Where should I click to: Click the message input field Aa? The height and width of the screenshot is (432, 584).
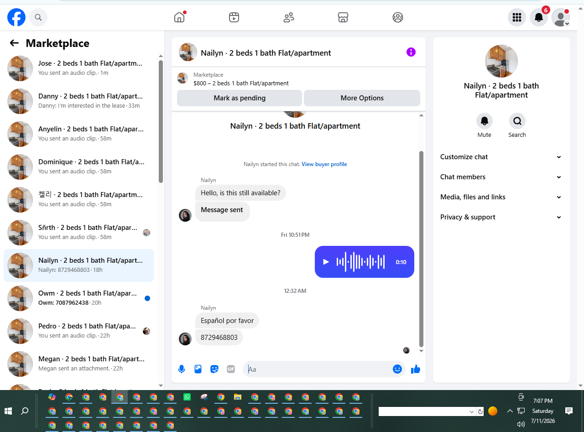(x=318, y=369)
